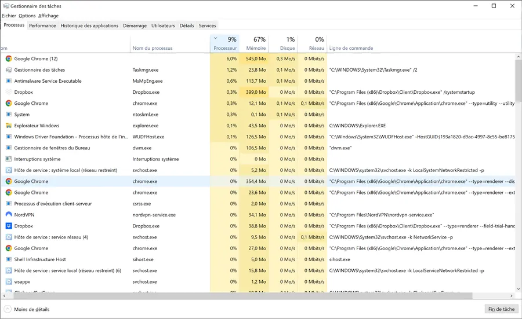The height and width of the screenshot is (319, 522).
Task: Click the icon next to Gestionnaire des tâches row
Action: pyautogui.click(x=9, y=70)
